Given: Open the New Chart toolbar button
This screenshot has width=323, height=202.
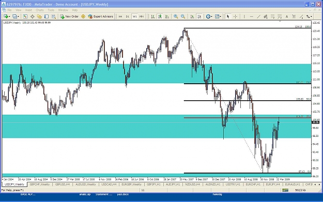Looking at the screenshot, I should [7, 17].
